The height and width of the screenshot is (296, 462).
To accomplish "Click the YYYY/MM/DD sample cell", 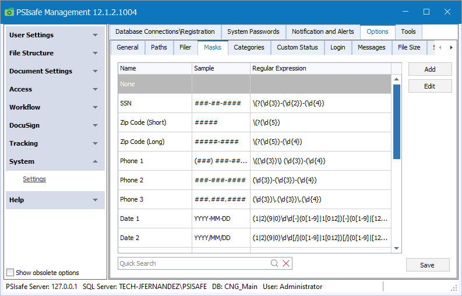I will [x=221, y=238].
